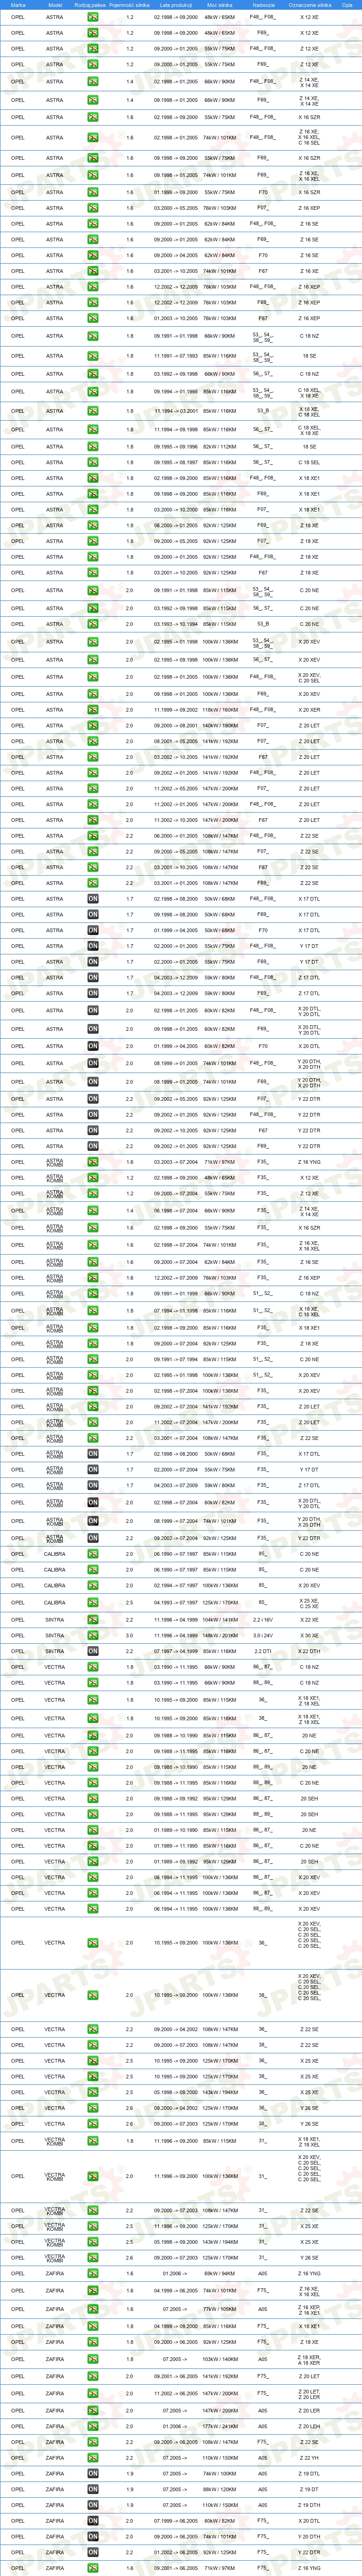362x2576 pixels.
Task: Select engine code Z 19 DTL in Zafira row
Action: pos(310,2474)
